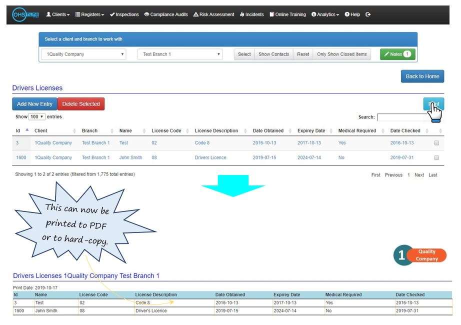Click the logout icon in navbar

point(368,14)
